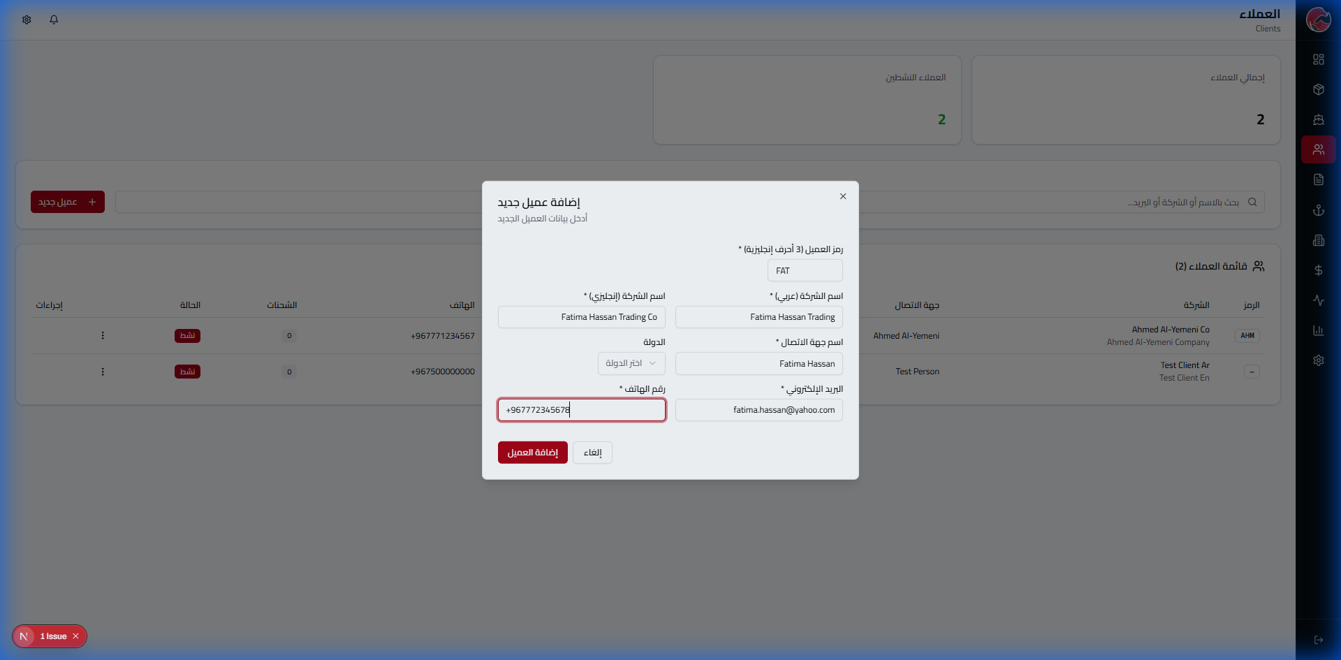Dismiss the 1 Issue badge
Screen dimensions: 1341x660
(75, 636)
